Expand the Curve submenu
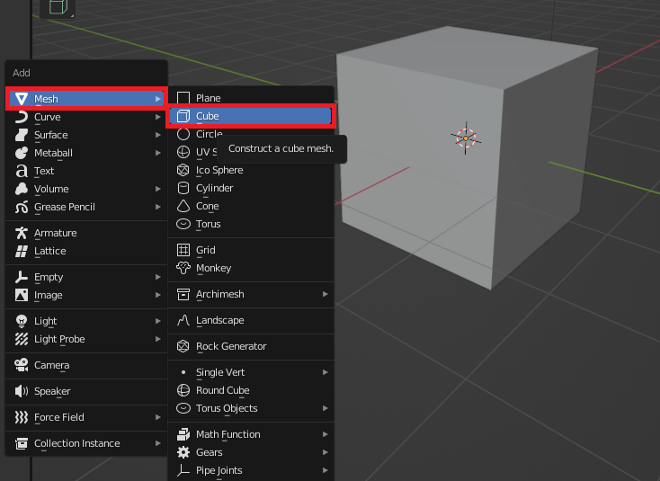This screenshot has height=481, width=660. [x=157, y=117]
